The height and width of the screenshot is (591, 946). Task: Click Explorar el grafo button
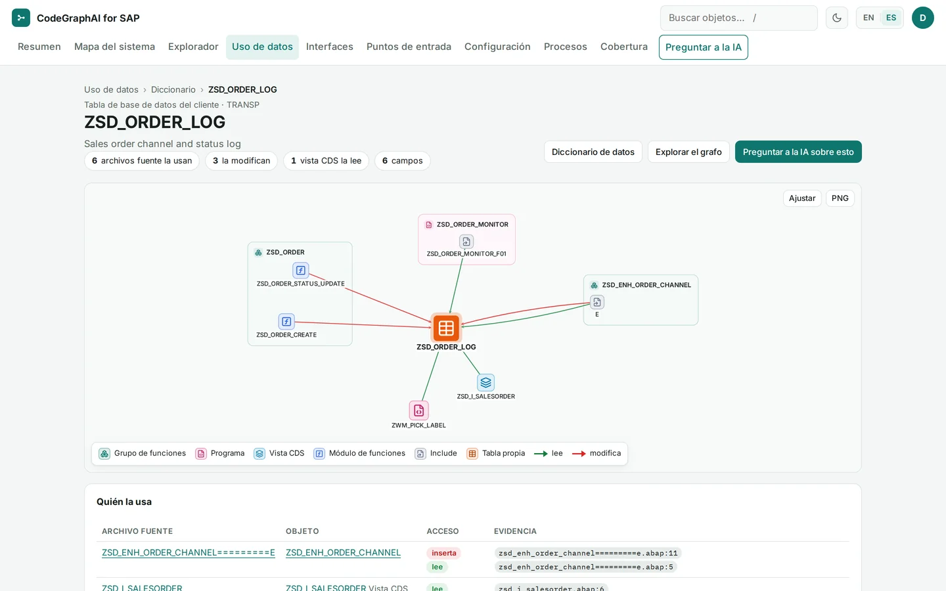click(688, 152)
